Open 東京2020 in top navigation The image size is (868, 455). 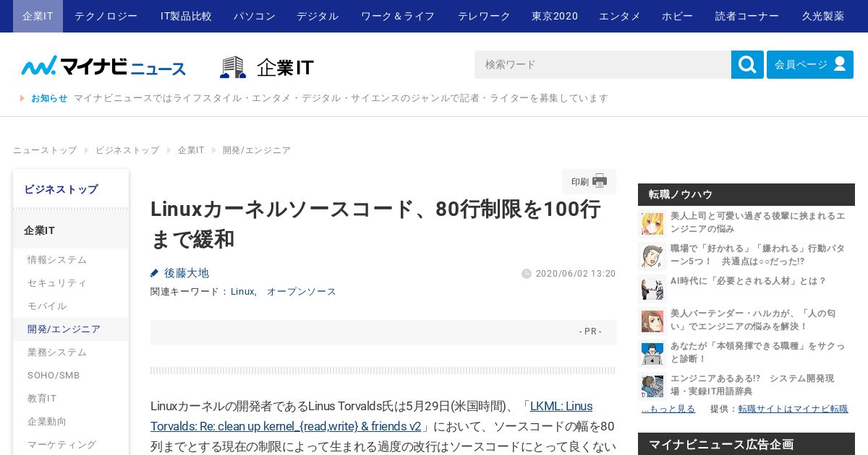tap(555, 16)
